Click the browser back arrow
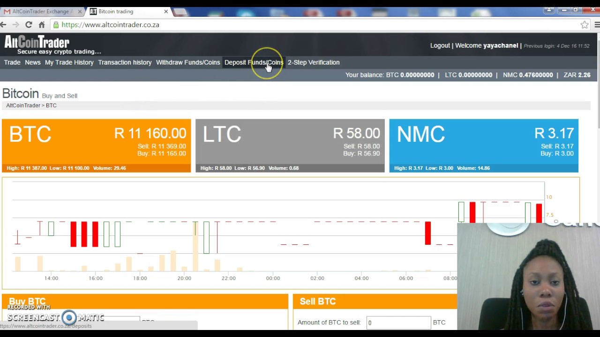Image resolution: width=600 pixels, height=337 pixels. pos(3,25)
